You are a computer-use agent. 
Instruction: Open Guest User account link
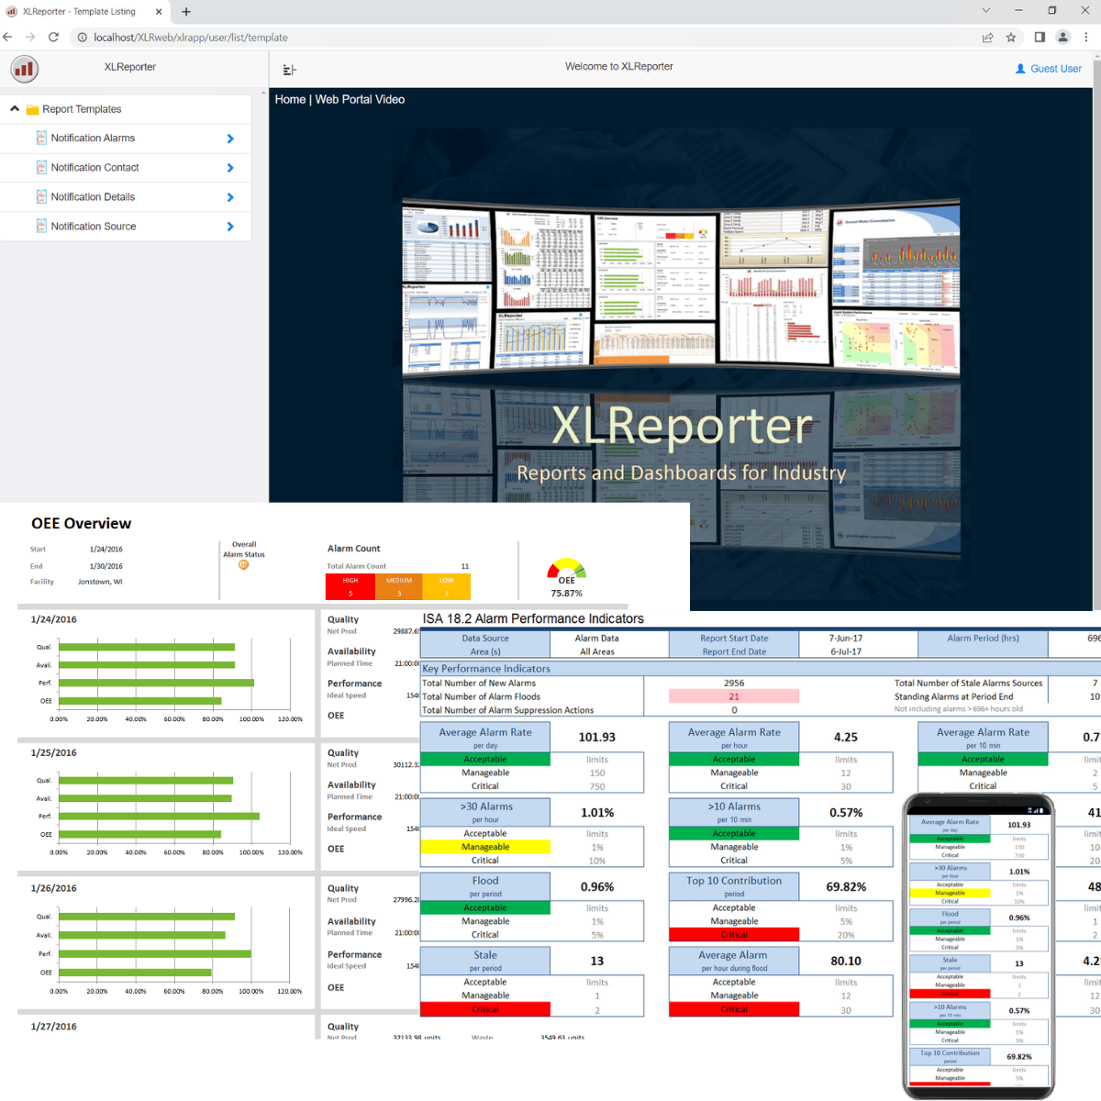(x=1055, y=69)
